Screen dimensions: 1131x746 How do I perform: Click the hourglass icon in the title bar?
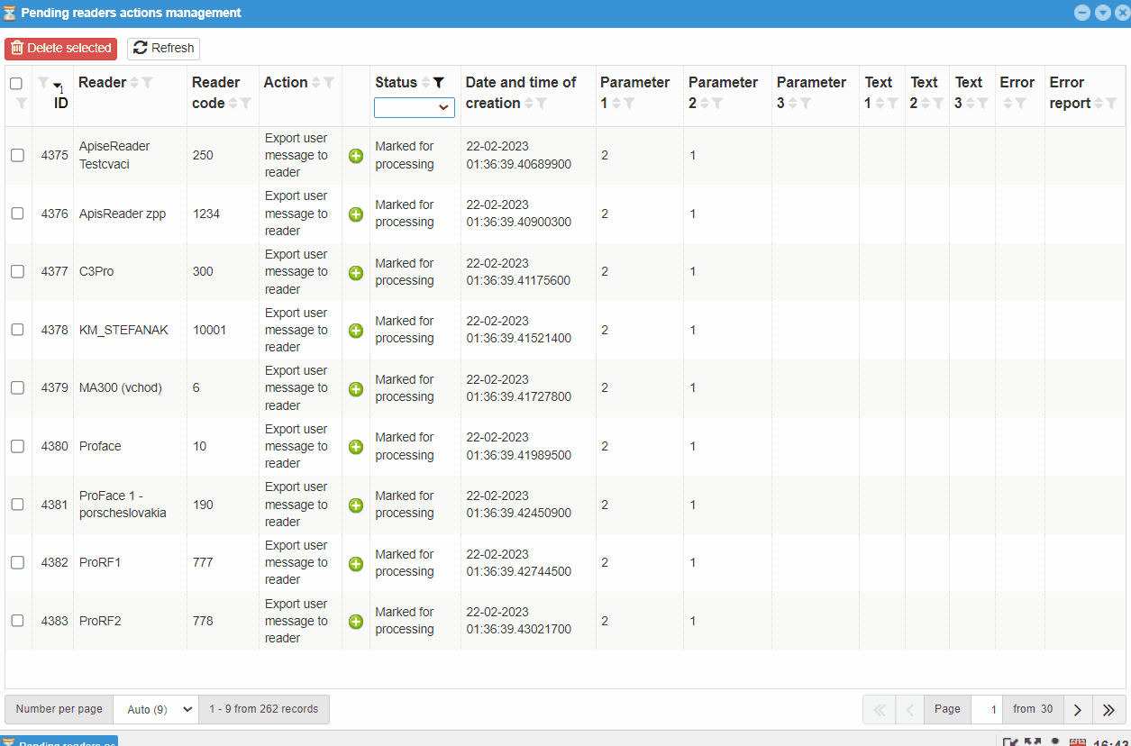(x=12, y=12)
